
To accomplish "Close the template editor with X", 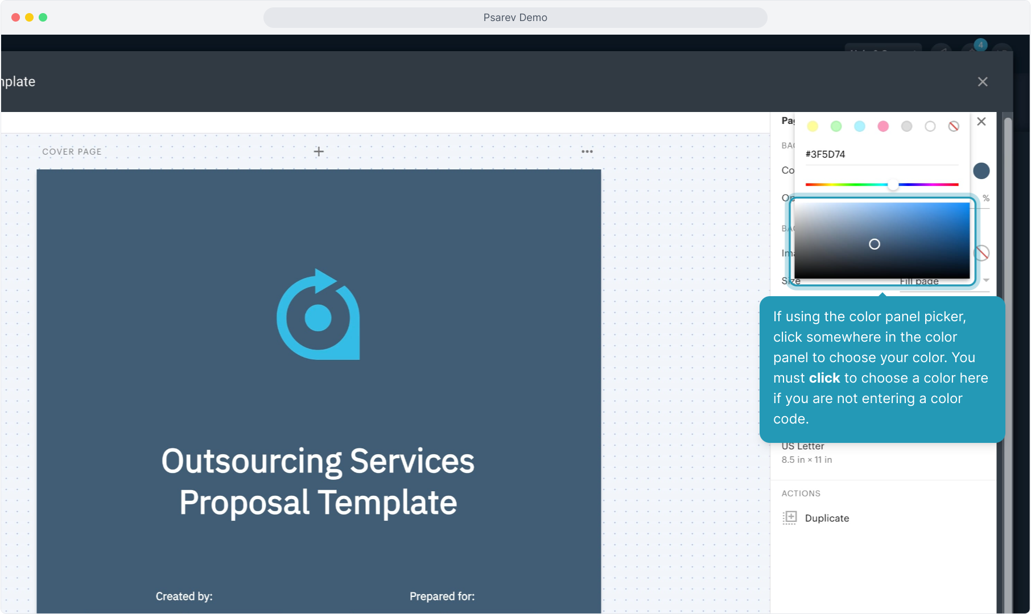I will pos(982,82).
